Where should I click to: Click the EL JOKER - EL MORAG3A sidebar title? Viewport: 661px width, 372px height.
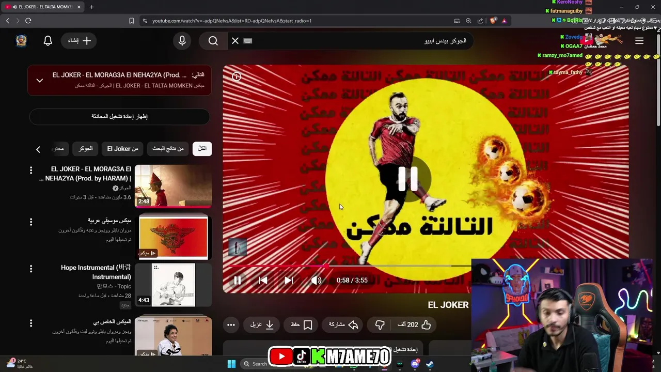pos(85,174)
